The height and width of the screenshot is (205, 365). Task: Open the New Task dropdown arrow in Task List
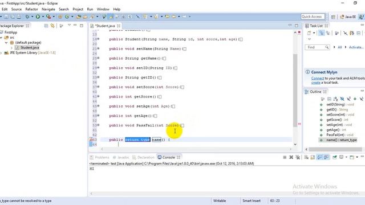314,33
